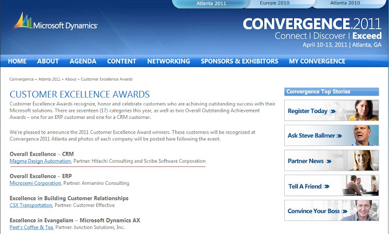Switch to the Atlanta 2011 tab
This screenshot has width=389, height=234.
211,3
